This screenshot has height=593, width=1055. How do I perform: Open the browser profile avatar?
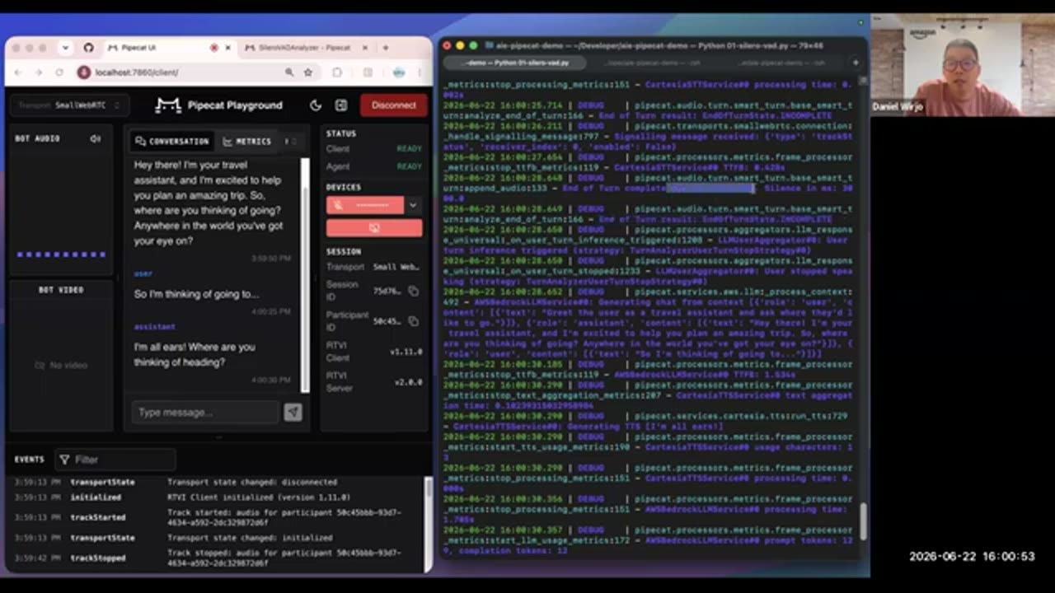coord(399,72)
